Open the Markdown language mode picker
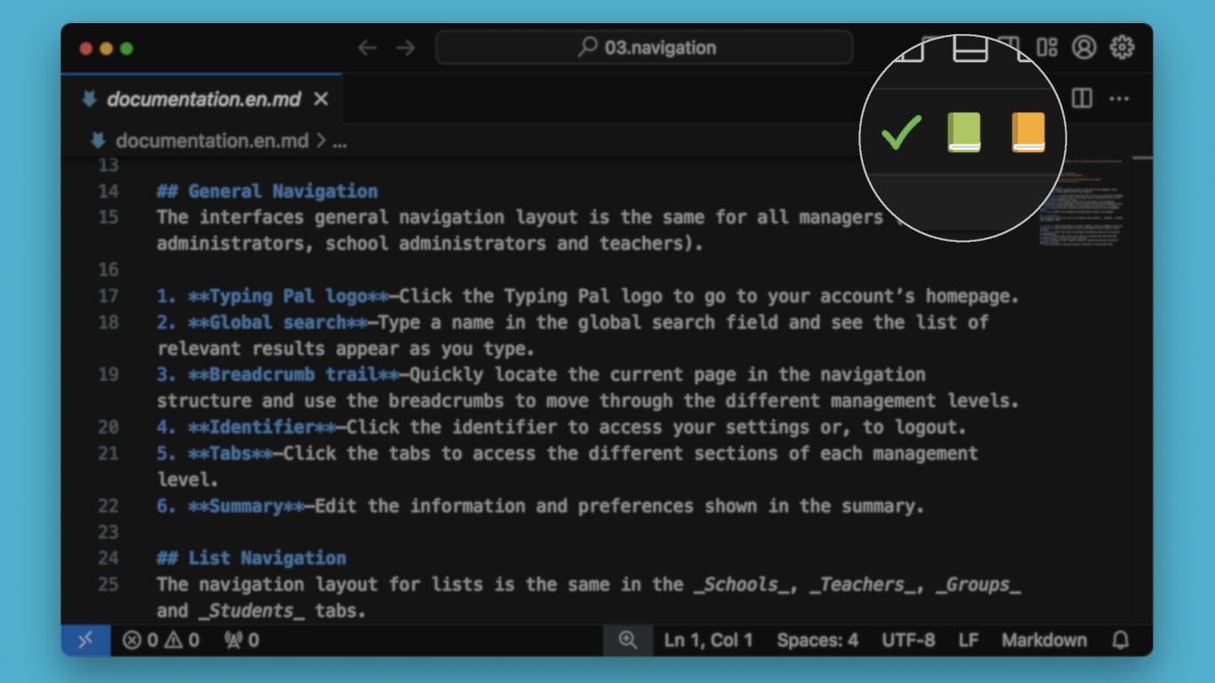 point(1044,640)
